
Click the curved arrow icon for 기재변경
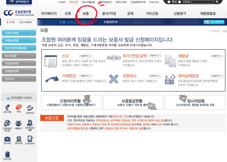tap(52, 79)
